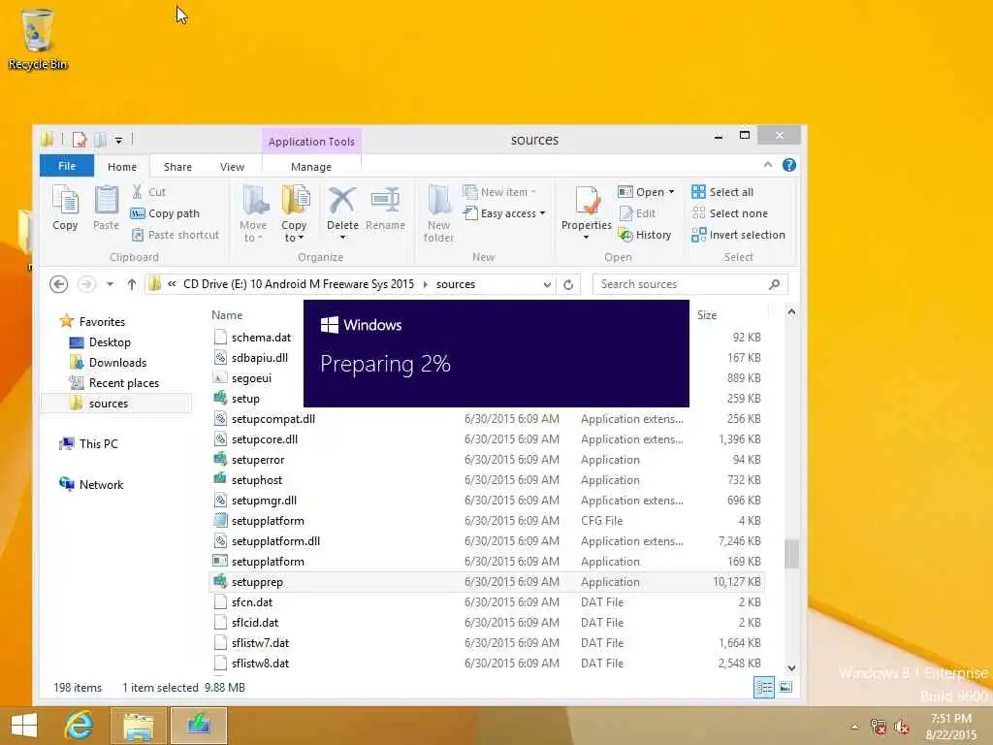Select the sflistw8.dat file
This screenshot has width=993, height=745.
click(x=487, y=664)
